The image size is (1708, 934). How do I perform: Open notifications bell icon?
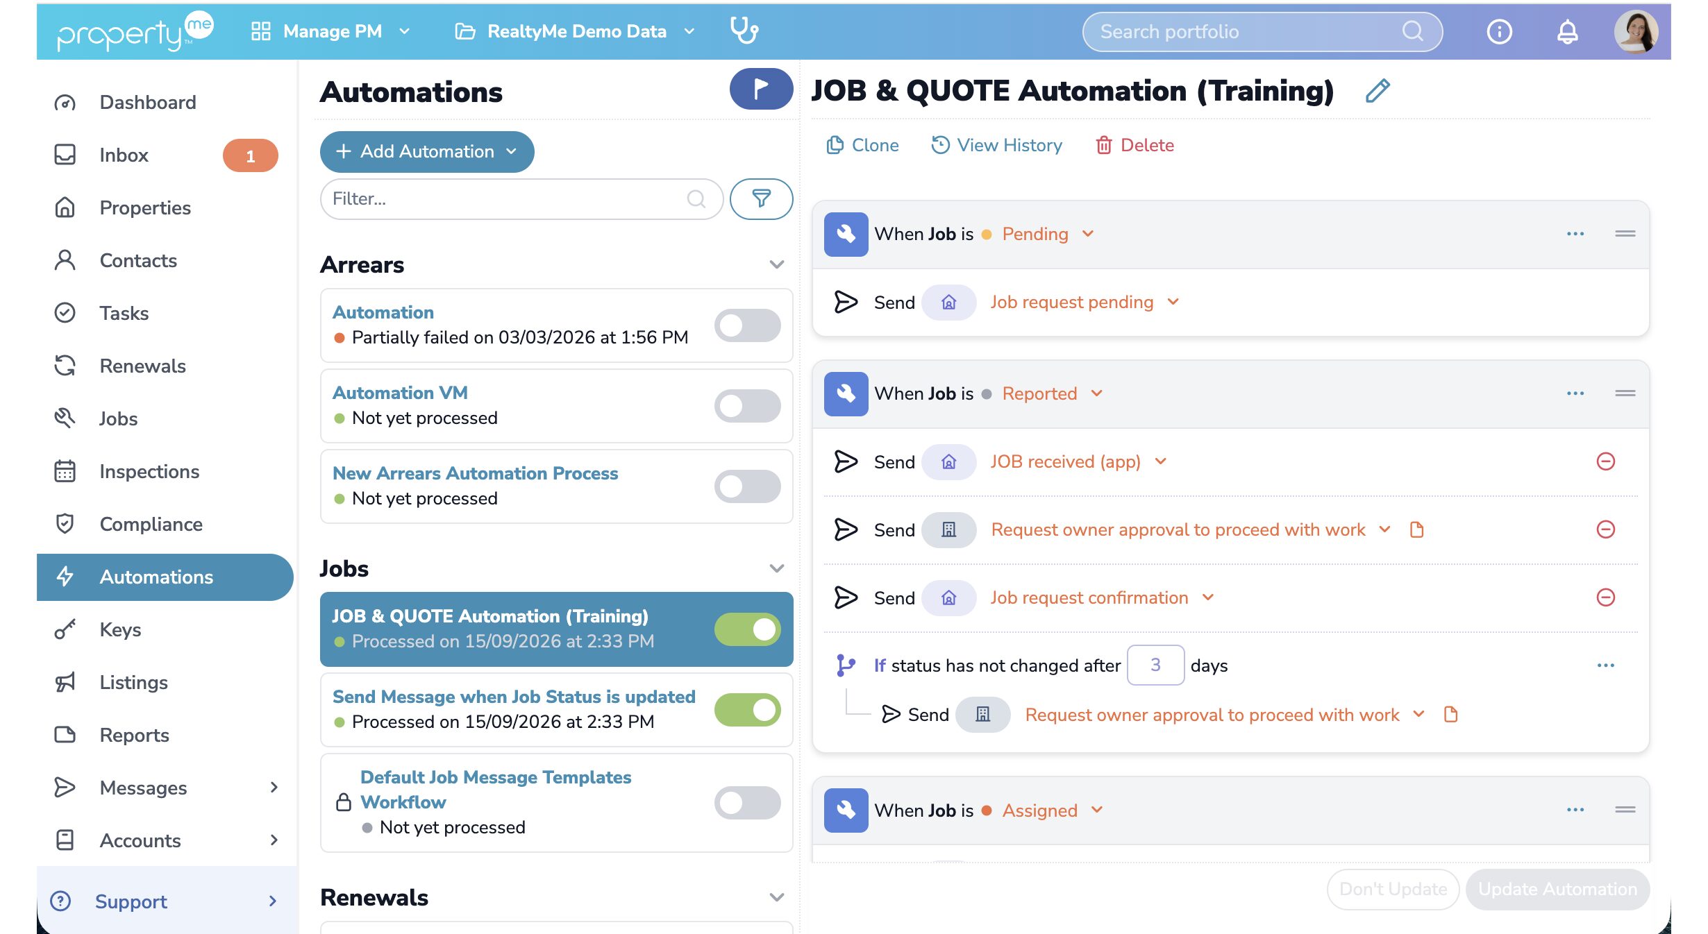1568,32
